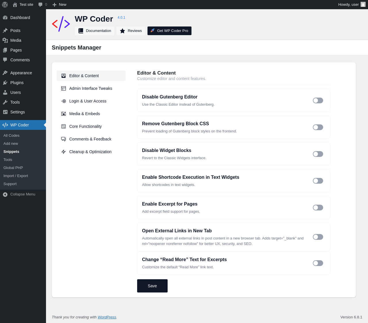
Task: Switch to Admin Interface Tweaks tab
Action: [91, 88]
